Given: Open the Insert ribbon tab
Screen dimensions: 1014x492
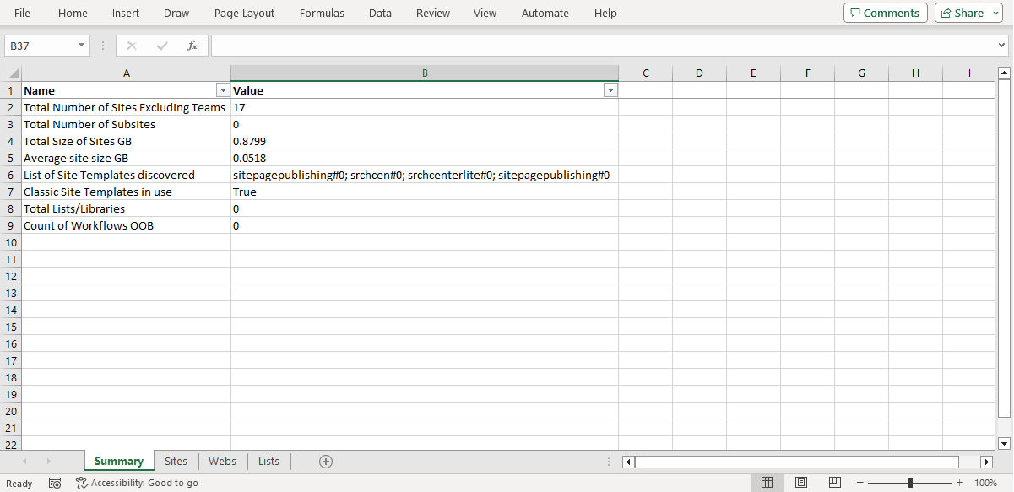Looking at the screenshot, I should click(126, 13).
